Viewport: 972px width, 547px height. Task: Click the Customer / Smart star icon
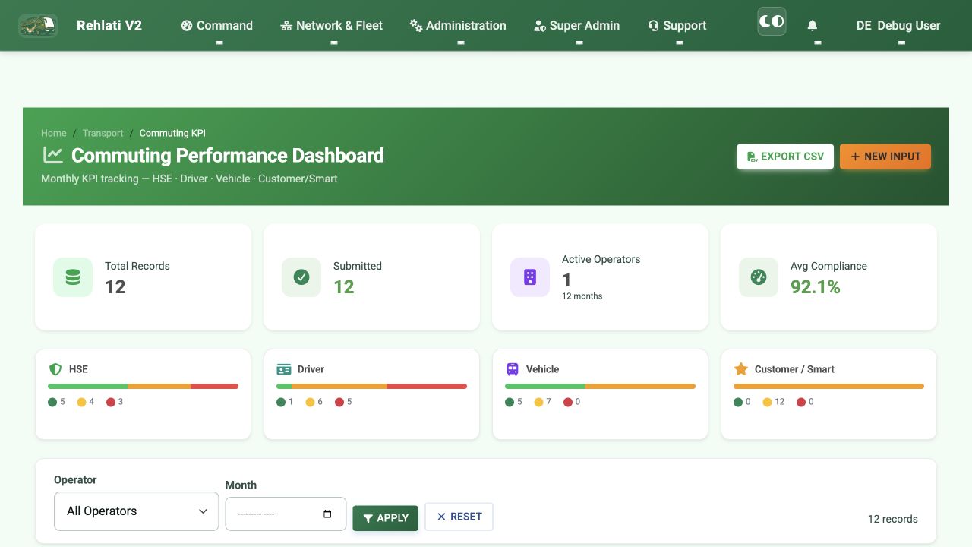click(x=741, y=369)
